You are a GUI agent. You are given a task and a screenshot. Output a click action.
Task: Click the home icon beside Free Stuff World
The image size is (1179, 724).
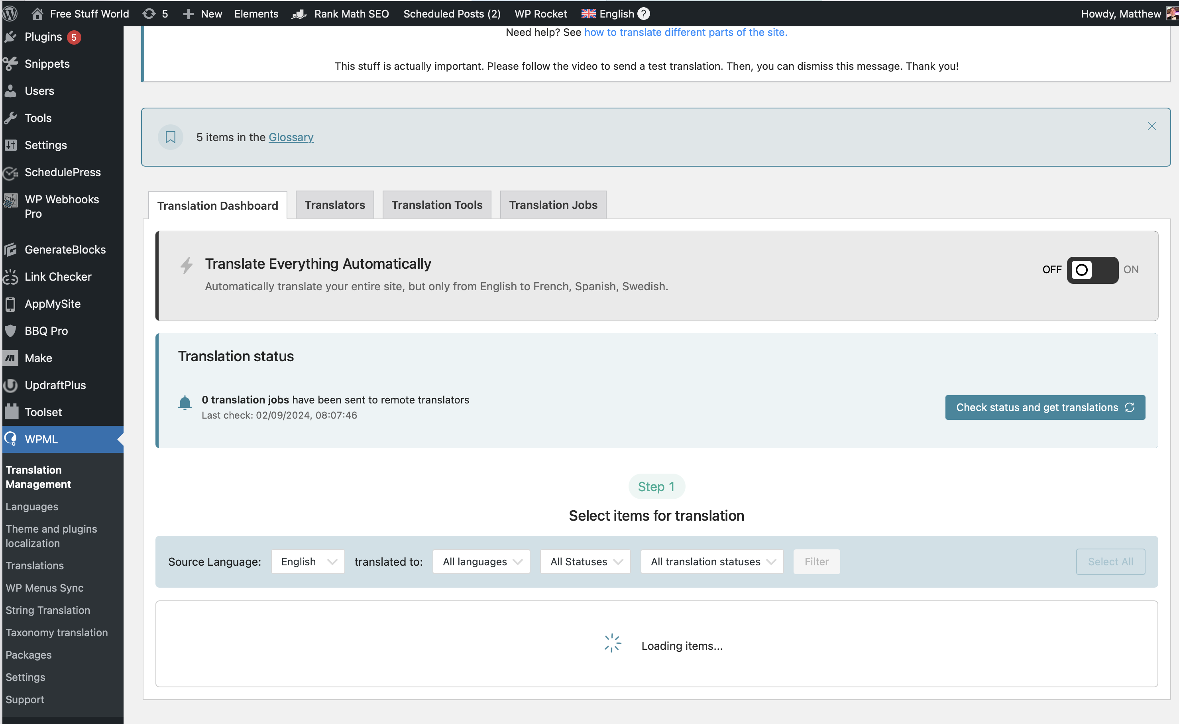click(37, 14)
